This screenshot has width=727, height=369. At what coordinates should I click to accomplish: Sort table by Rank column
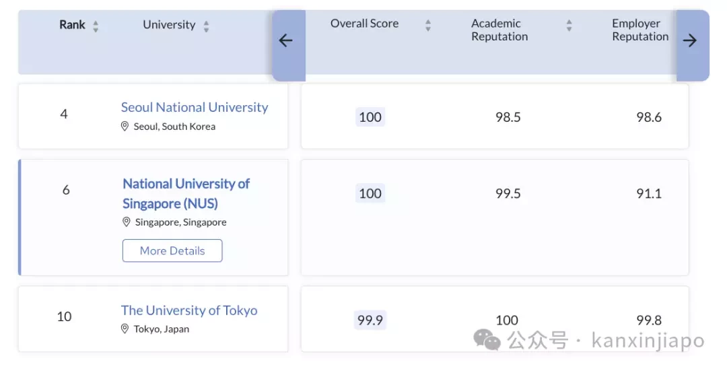(x=96, y=26)
